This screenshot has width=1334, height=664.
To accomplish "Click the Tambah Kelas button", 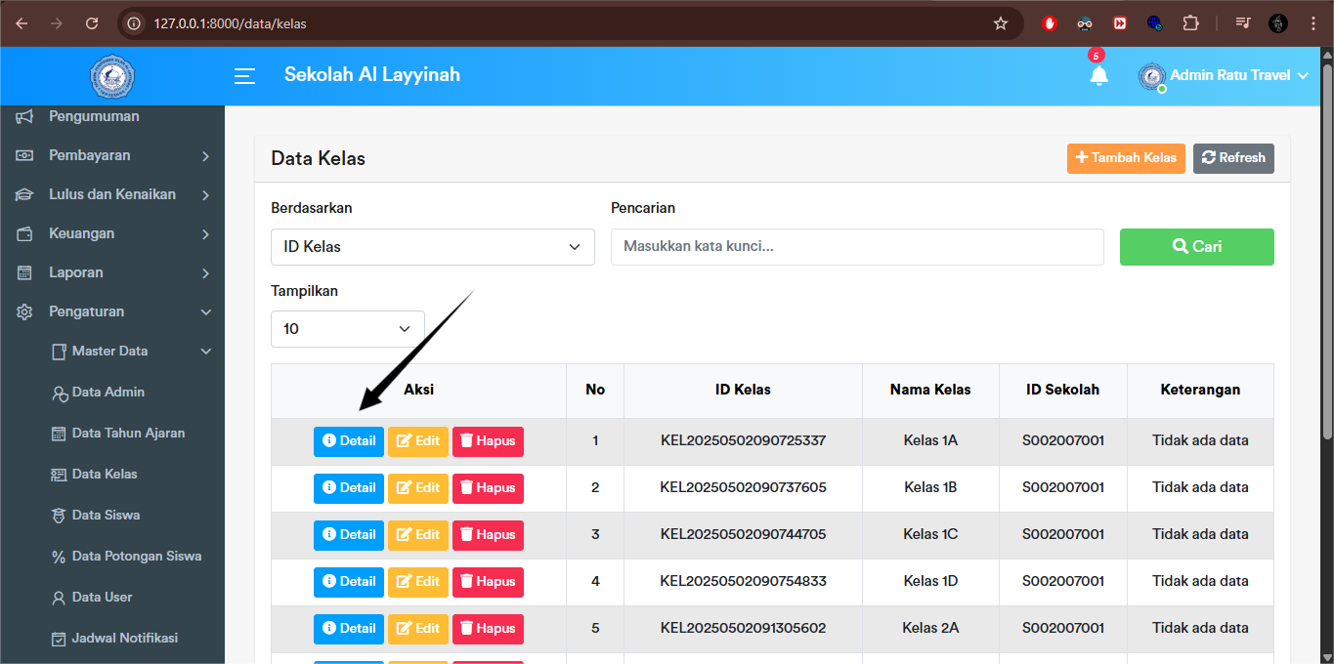I will pyautogui.click(x=1126, y=157).
